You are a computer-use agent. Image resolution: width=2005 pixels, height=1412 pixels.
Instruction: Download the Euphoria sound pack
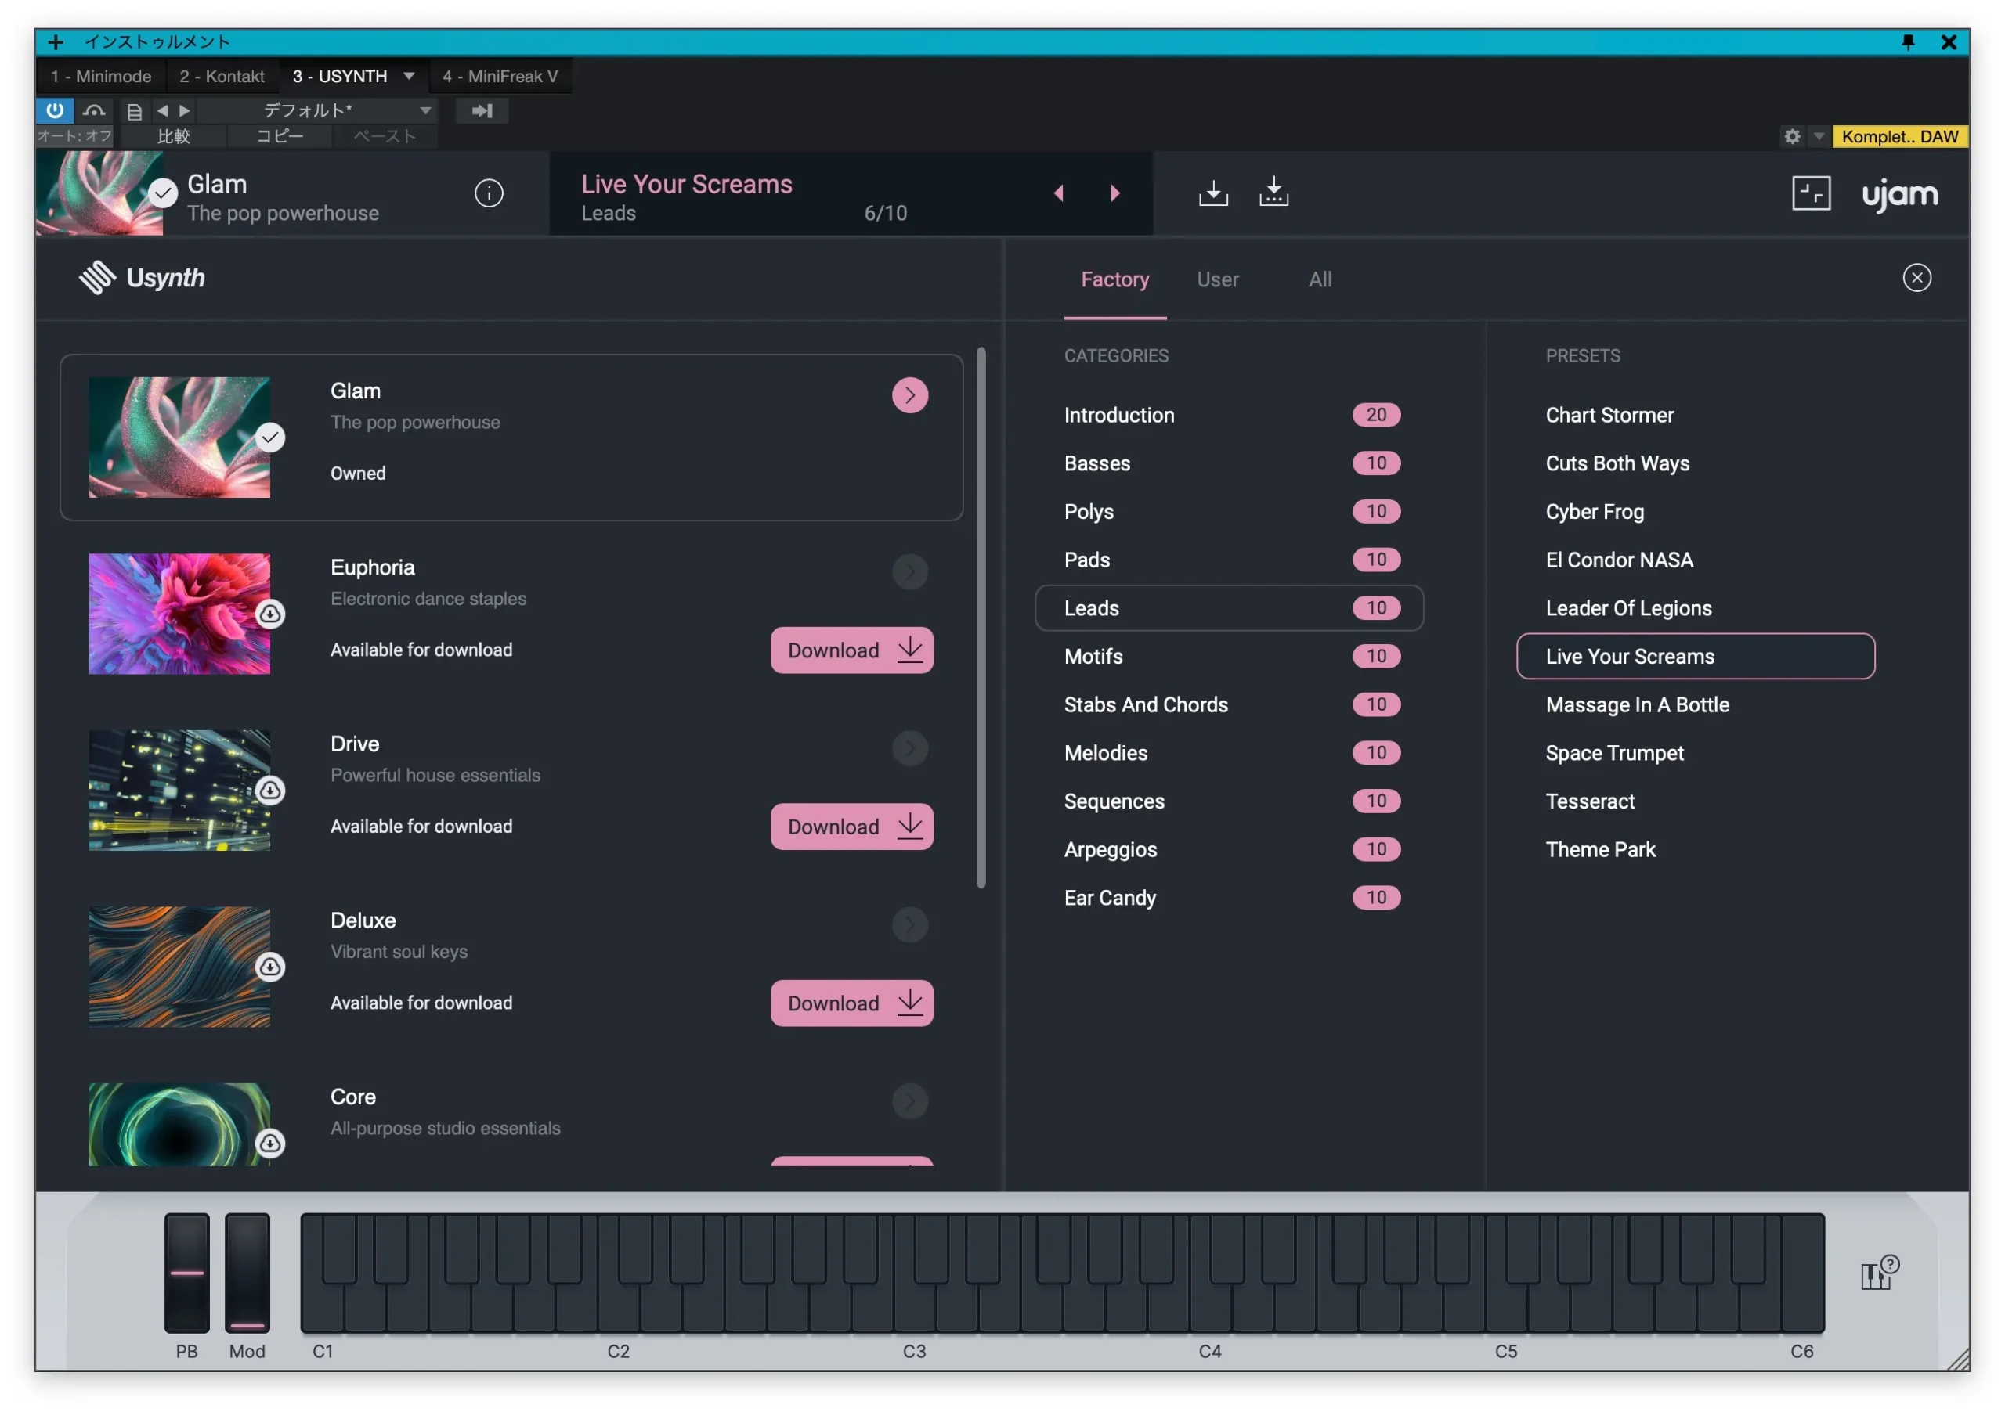[x=851, y=650]
